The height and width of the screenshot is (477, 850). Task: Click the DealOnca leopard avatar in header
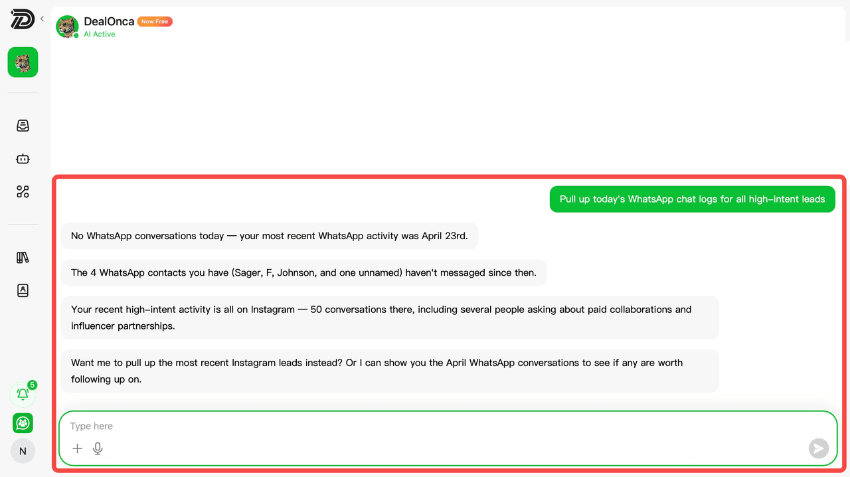click(x=67, y=27)
